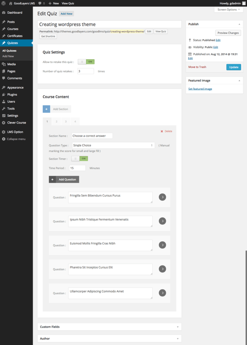Click the plus icon on the Add Question button
Image resolution: width=247 pixels, height=345 pixels.
(53, 179)
